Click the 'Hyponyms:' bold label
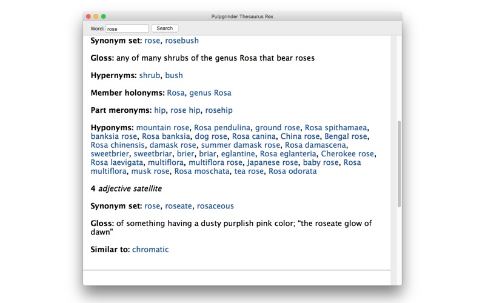Viewport: 485px width, 303px height. click(112, 128)
